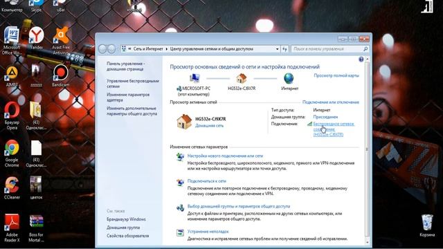Click Просмотр полной карты link
Screen dimensions: 443x249
pyautogui.click(x=336, y=75)
